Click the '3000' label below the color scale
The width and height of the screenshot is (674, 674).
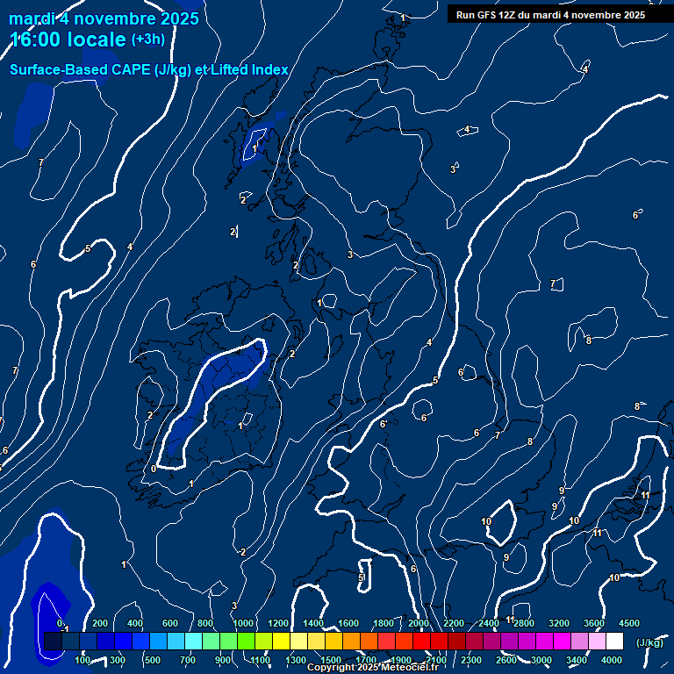pyautogui.click(x=541, y=660)
